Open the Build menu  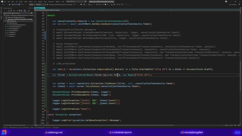pos(26,2)
